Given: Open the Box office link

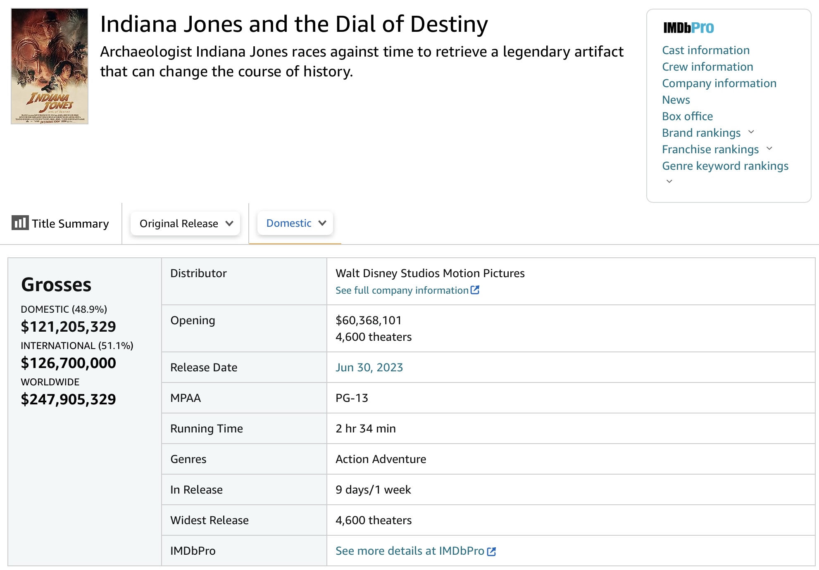Looking at the screenshot, I should click(x=687, y=116).
